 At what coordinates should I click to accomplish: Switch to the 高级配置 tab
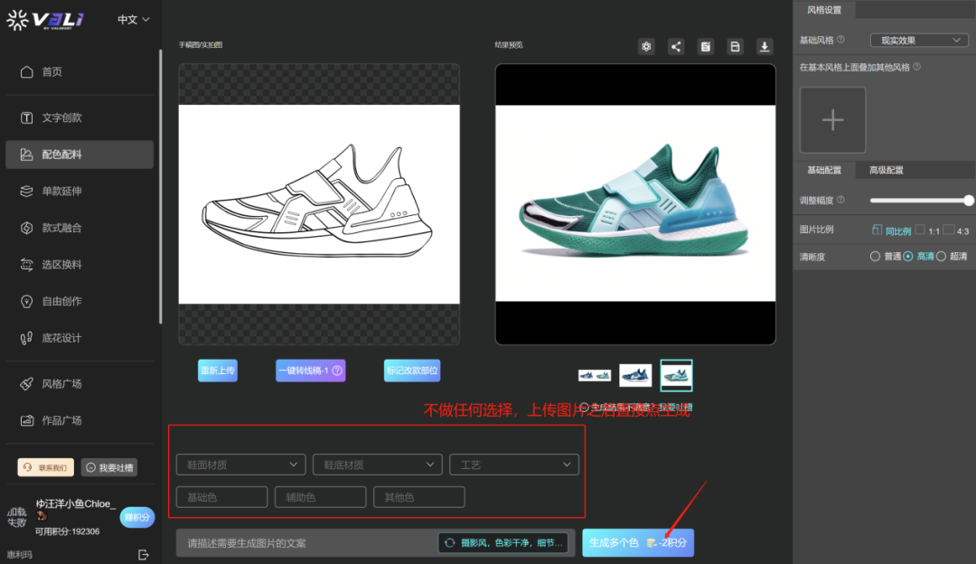pyautogui.click(x=886, y=170)
